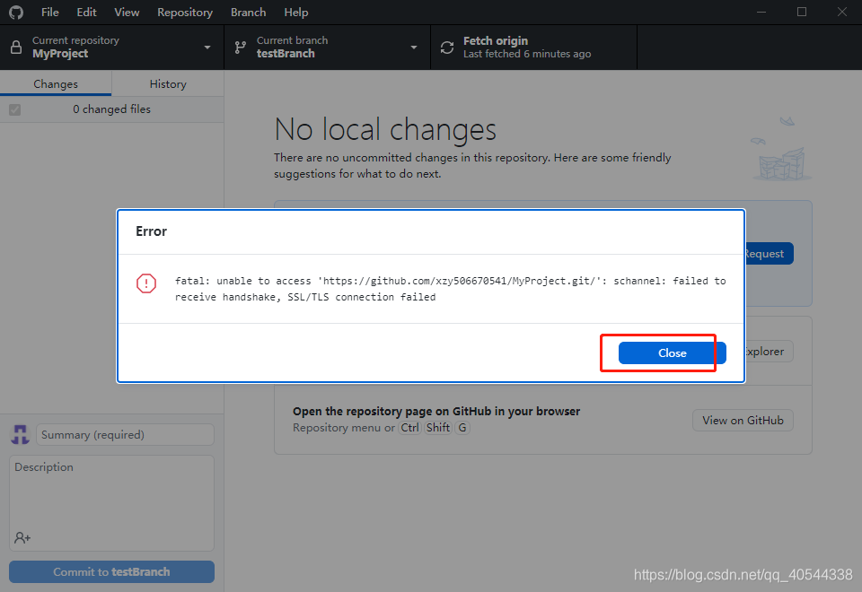Click the 'No local changes' heading

[385, 129]
